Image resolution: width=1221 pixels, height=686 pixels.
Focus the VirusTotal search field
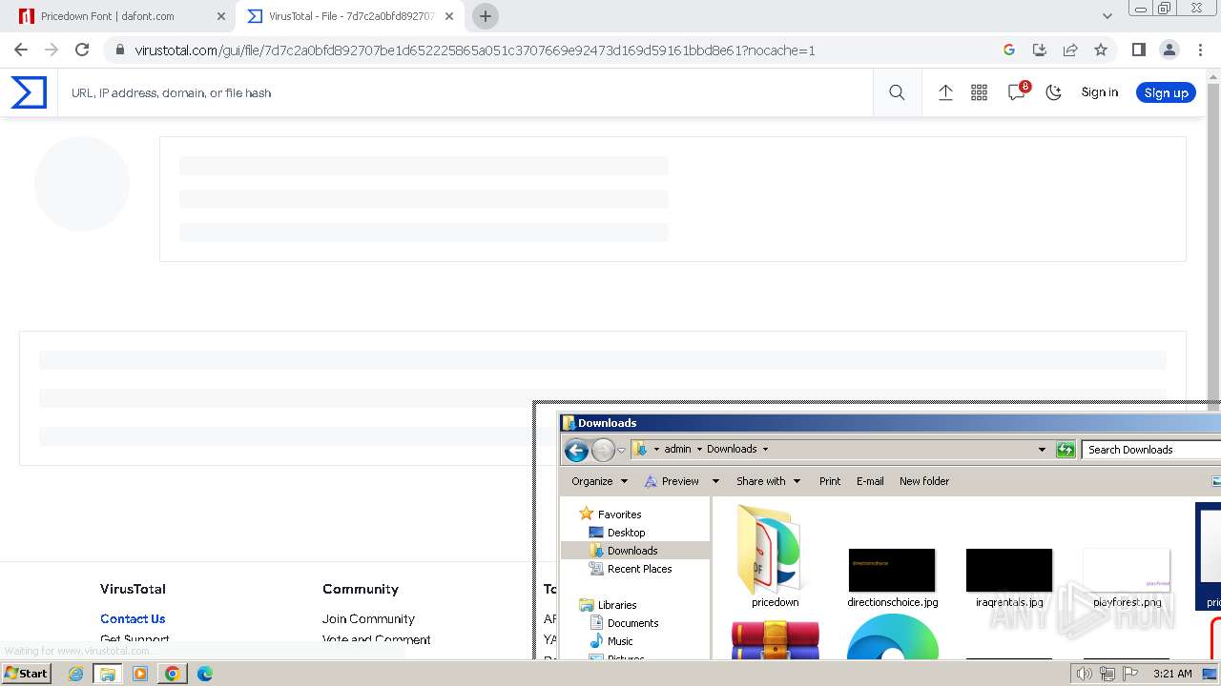[465, 92]
